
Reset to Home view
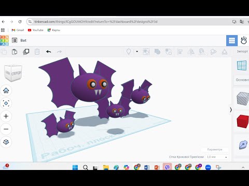6,90
